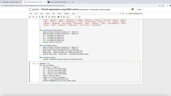Move selected cell down arrow
Viewport: 171px width, 96px height.
pyautogui.click(x=49, y=17)
